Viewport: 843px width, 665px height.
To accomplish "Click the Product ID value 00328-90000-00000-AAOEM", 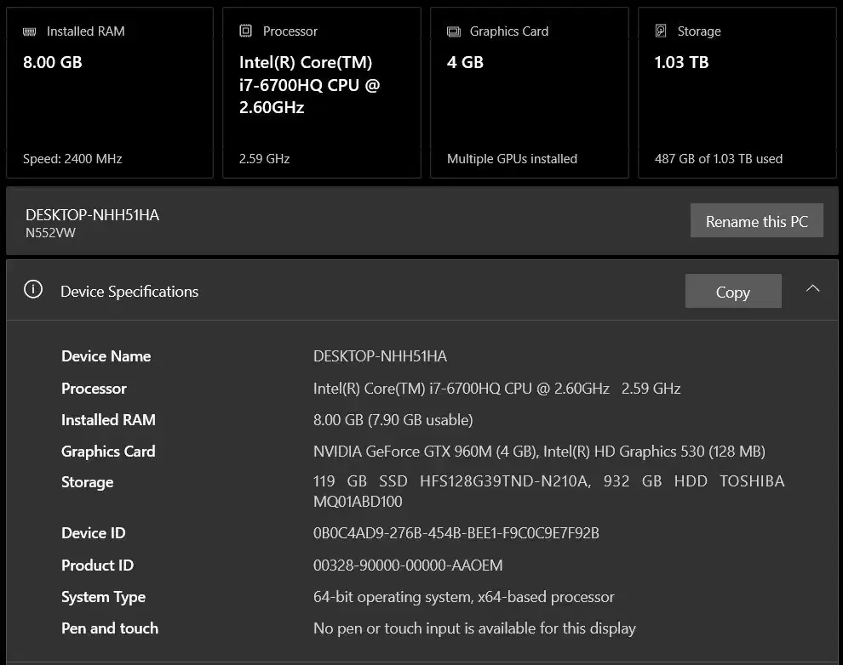I will coord(408,566).
